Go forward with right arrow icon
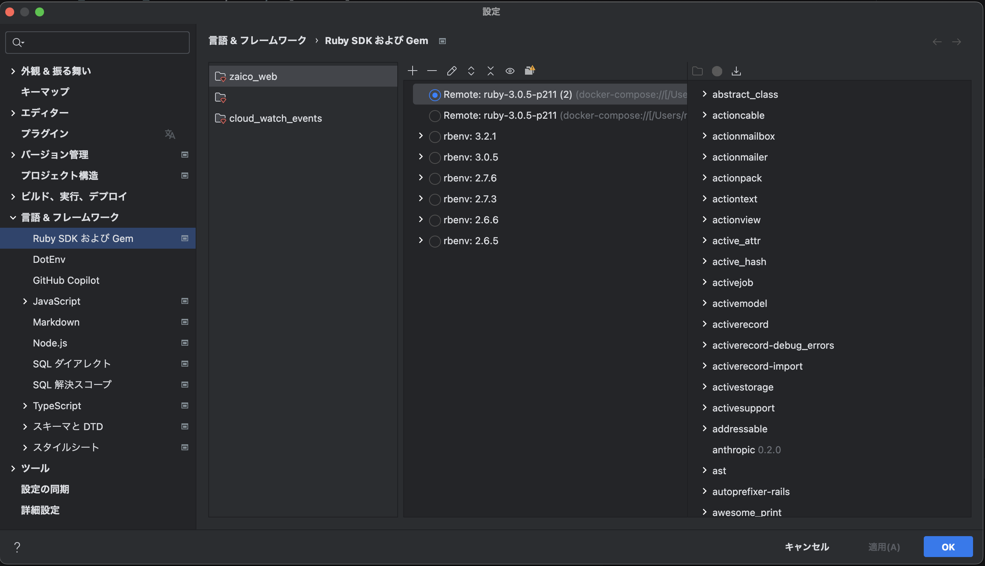The image size is (985, 566). click(957, 41)
